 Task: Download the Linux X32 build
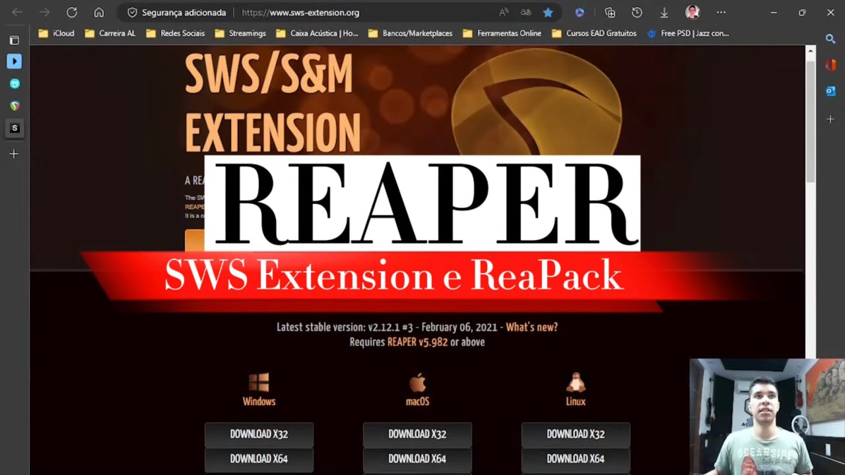pyautogui.click(x=576, y=434)
